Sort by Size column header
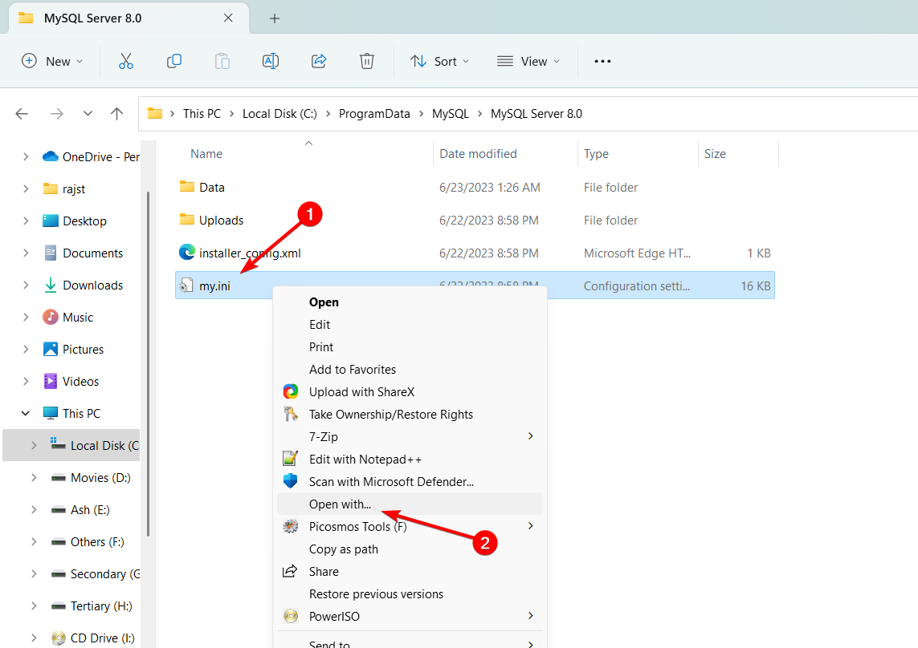918x648 pixels. (715, 154)
